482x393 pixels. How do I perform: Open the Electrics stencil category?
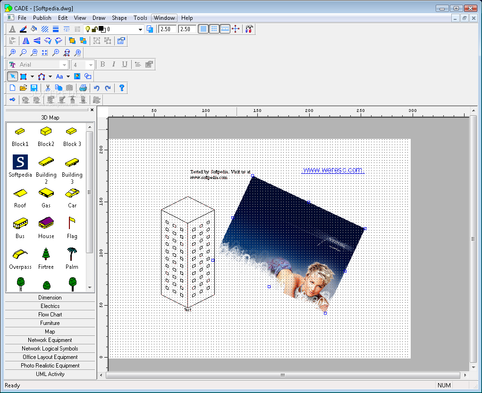tap(50, 306)
